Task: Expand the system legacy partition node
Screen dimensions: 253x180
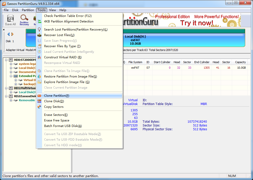Action: [x=11, y=64]
